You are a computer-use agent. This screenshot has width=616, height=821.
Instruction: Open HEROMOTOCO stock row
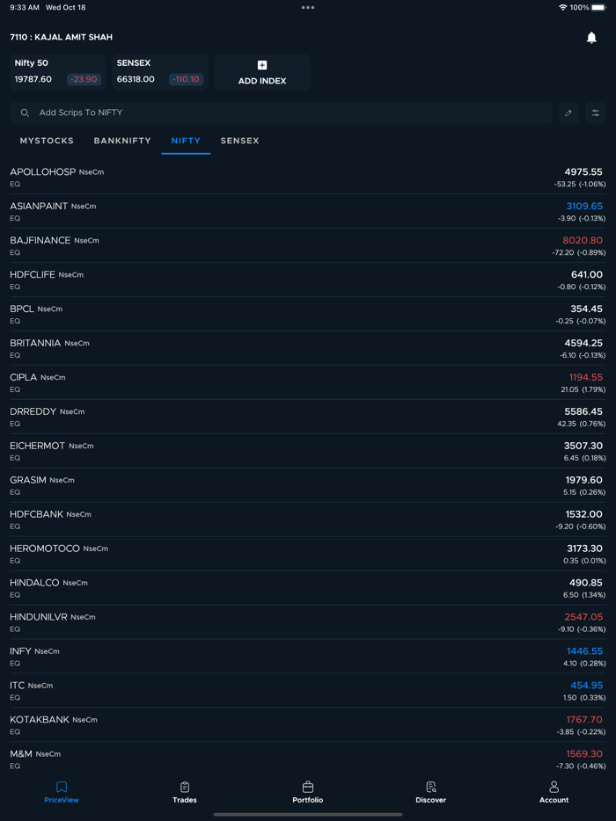click(x=308, y=554)
